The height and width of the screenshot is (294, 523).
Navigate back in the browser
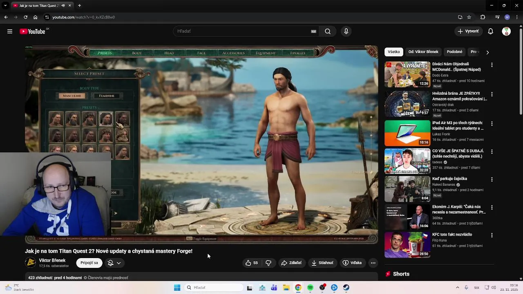[x=6, y=17]
